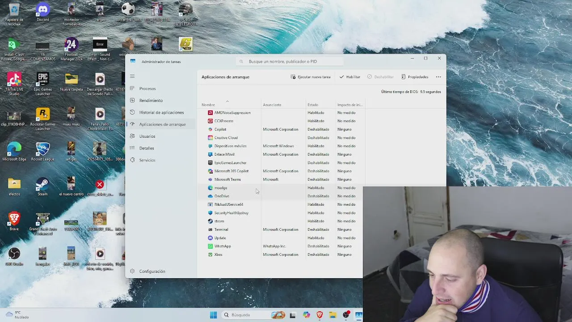Select the Microsoft Teams entry icon

210,179
